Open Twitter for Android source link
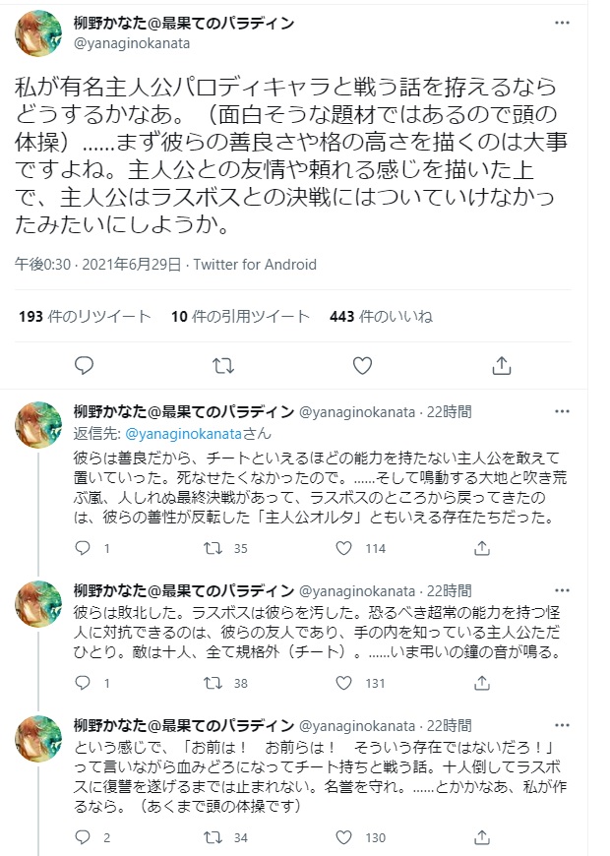This screenshot has height=856, width=610. (x=255, y=265)
